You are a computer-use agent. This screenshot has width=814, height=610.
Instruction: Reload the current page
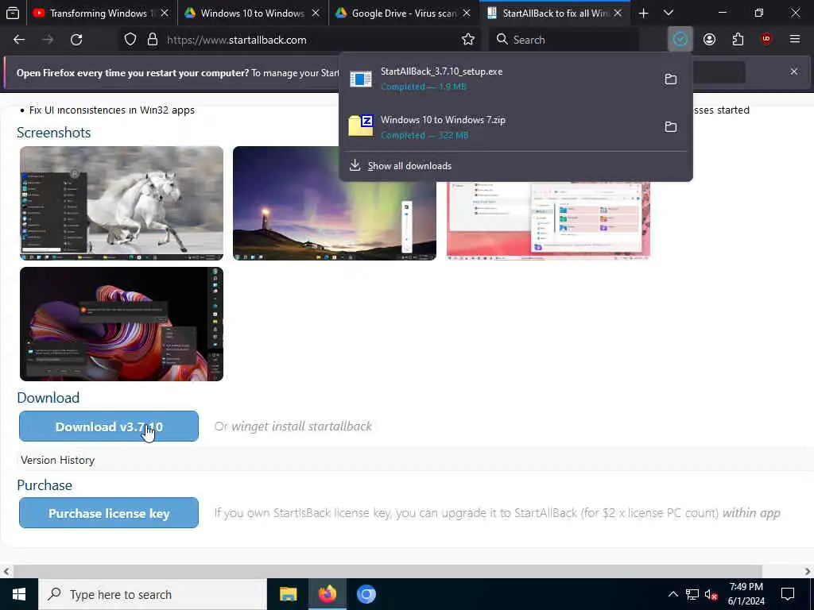coord(76,40)
